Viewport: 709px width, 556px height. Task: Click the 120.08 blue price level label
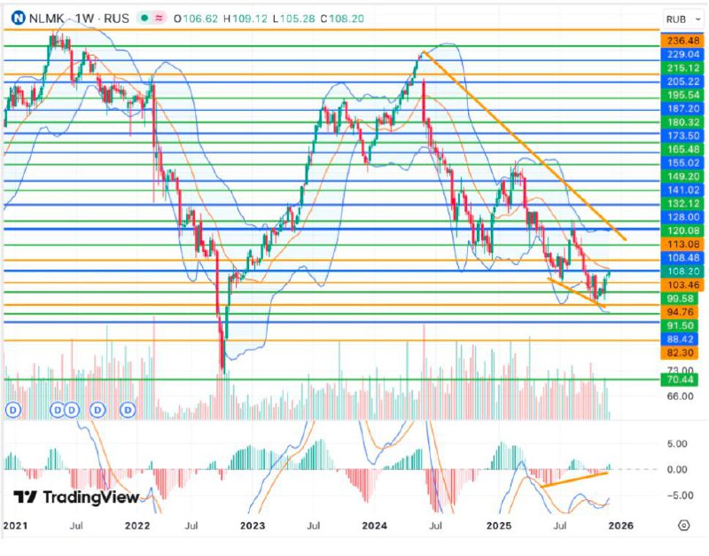[682, 230]
